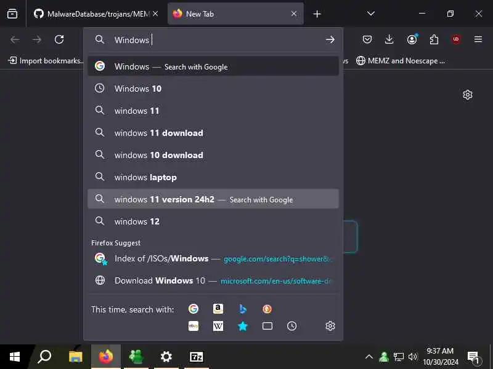The height and width of the screenshot is (369, 493).
Task: Choose the windows 11 download suggestion
Action: click(x=213, y=133)
